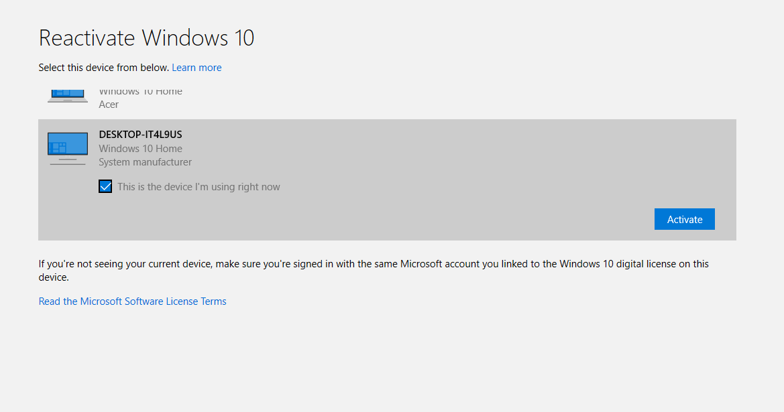Click 'Windows 10 Home' under DESKTOP-IT4L9US
Image resolution: width=784 pixels, height=412 pixels.
140,148
